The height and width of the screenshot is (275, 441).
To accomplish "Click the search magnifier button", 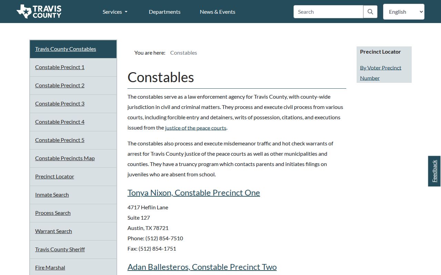I will [x=370, y=12].
